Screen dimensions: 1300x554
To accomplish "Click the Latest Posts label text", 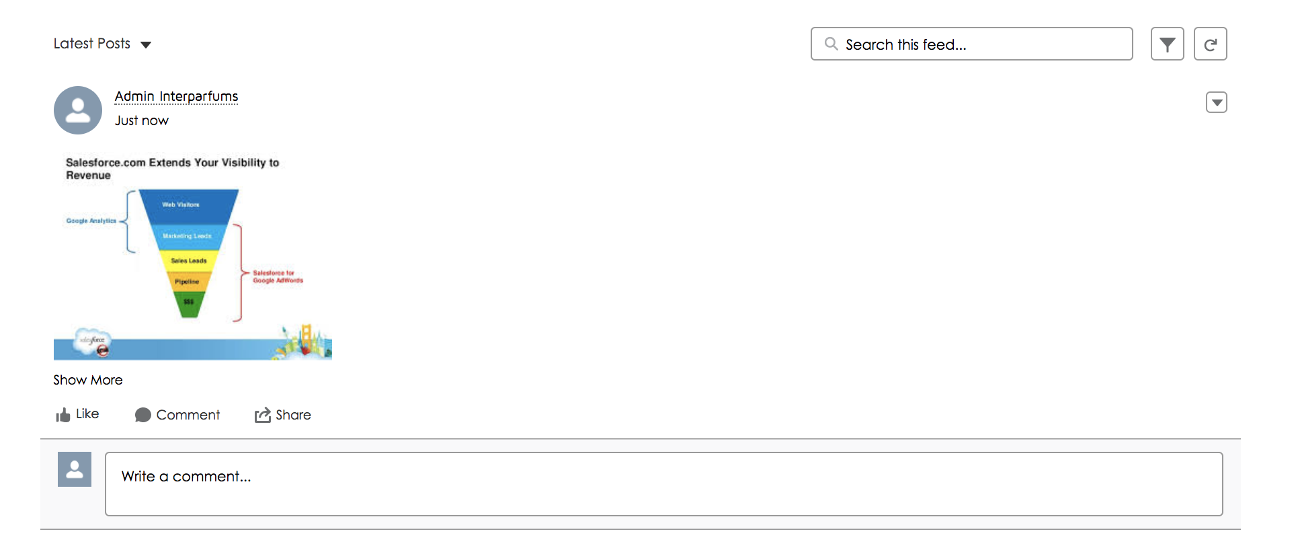I will point(92,44).
